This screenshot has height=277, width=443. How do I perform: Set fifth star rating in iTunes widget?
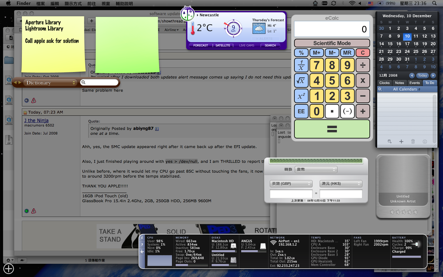click(x=416, y=212)
